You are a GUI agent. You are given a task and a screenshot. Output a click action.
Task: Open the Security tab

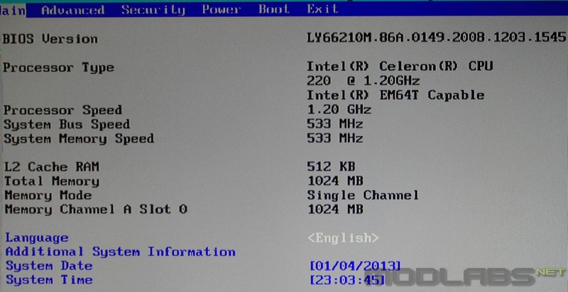pyautogui.click(x=153, y=10)
